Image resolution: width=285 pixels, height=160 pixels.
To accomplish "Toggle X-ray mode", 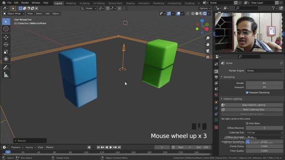I will [x=187, y=13].
